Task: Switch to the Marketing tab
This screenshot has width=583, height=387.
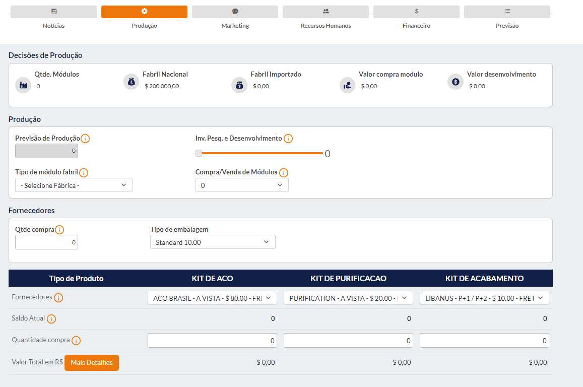Action: point(235,12)
